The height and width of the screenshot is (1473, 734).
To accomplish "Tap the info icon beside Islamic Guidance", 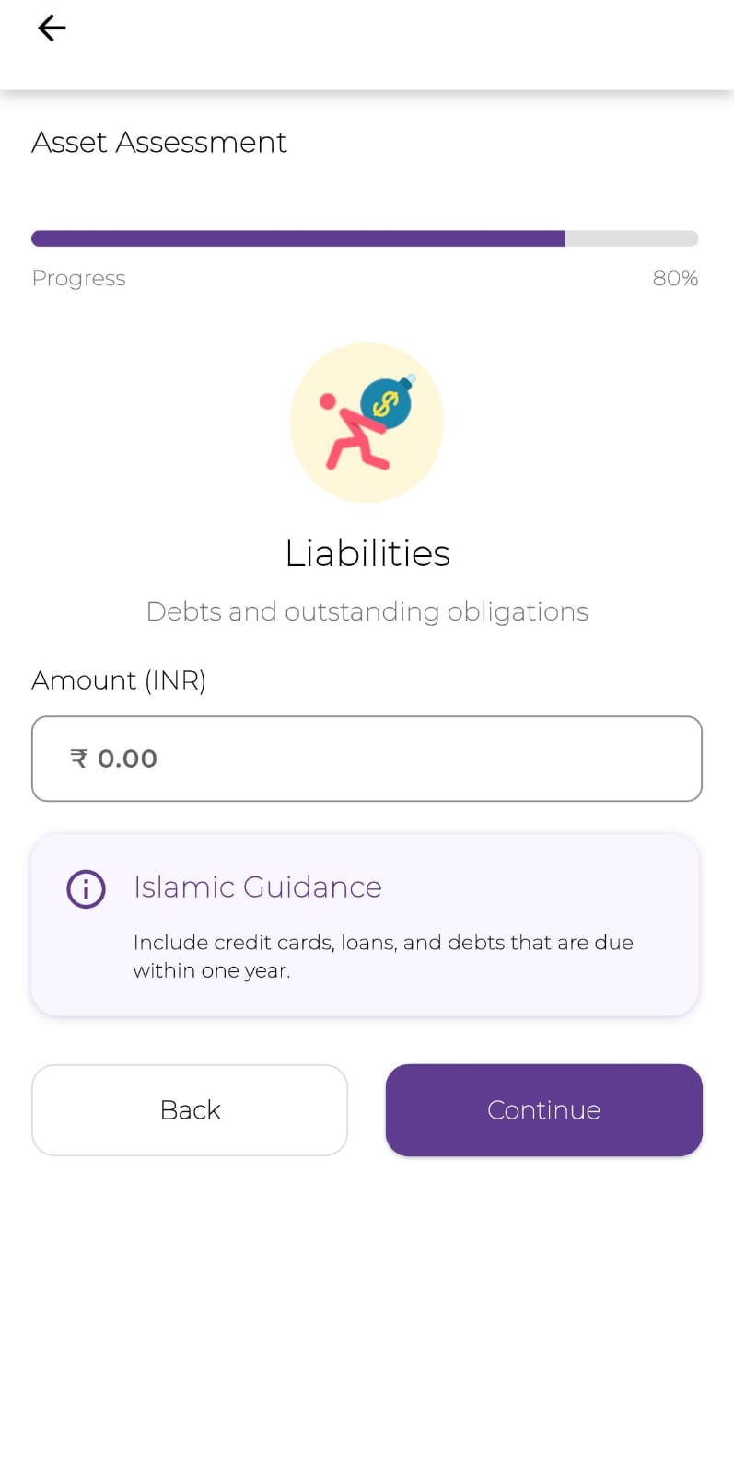I will [x=87, y=888].
